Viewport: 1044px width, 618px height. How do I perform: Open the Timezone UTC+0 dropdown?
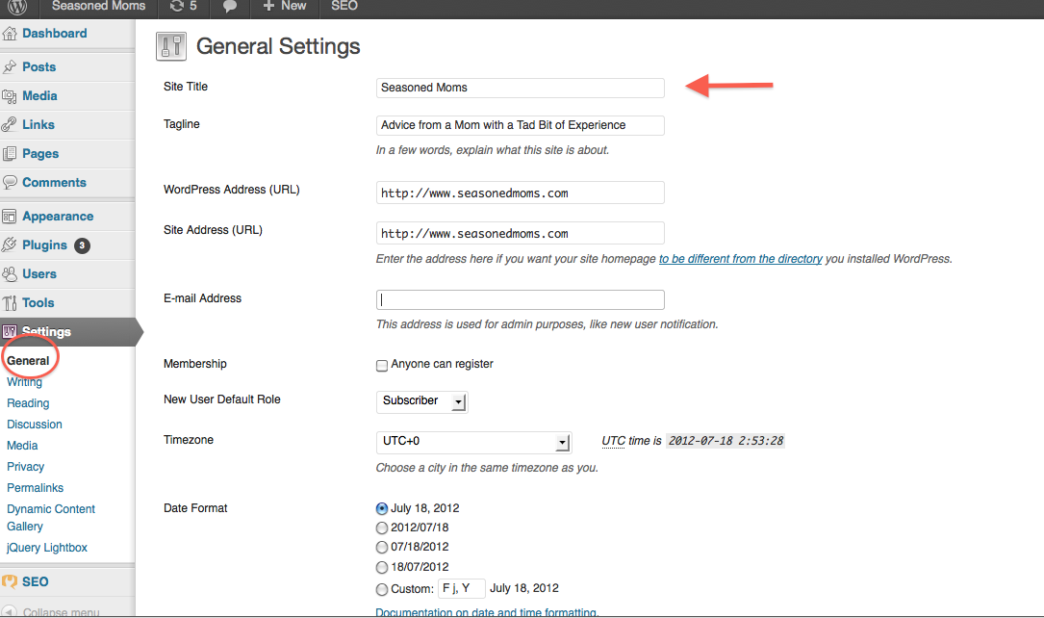(473, 442)
